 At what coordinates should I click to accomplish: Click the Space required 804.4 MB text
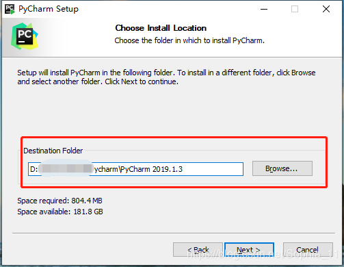coord(59,201)
